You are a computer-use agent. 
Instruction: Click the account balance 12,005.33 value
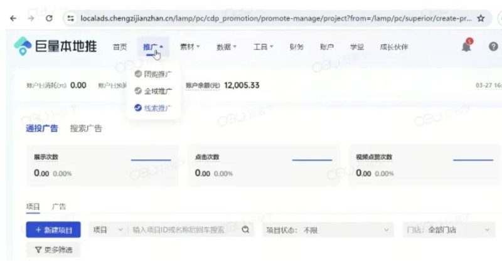click(242, 85)
